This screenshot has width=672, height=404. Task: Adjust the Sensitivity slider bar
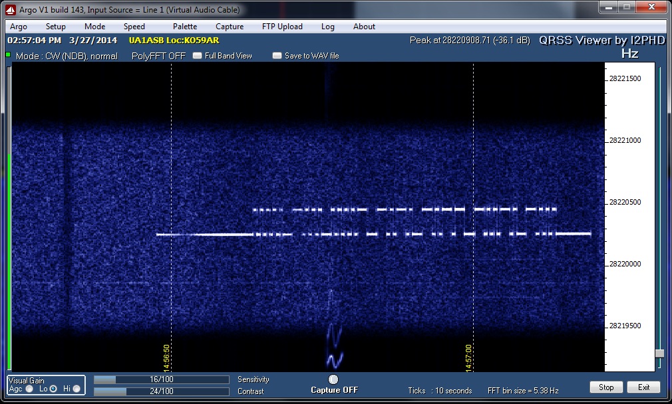[x=162, y=379]
